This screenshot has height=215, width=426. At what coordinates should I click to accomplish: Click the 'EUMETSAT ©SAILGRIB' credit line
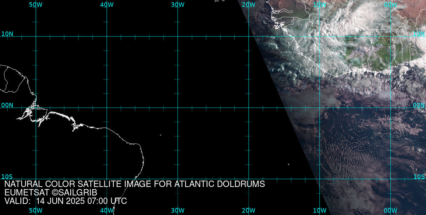[51, 193]
